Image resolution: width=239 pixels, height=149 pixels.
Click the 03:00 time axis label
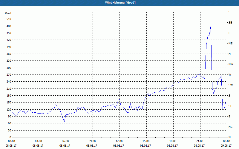tap(39, 141)
